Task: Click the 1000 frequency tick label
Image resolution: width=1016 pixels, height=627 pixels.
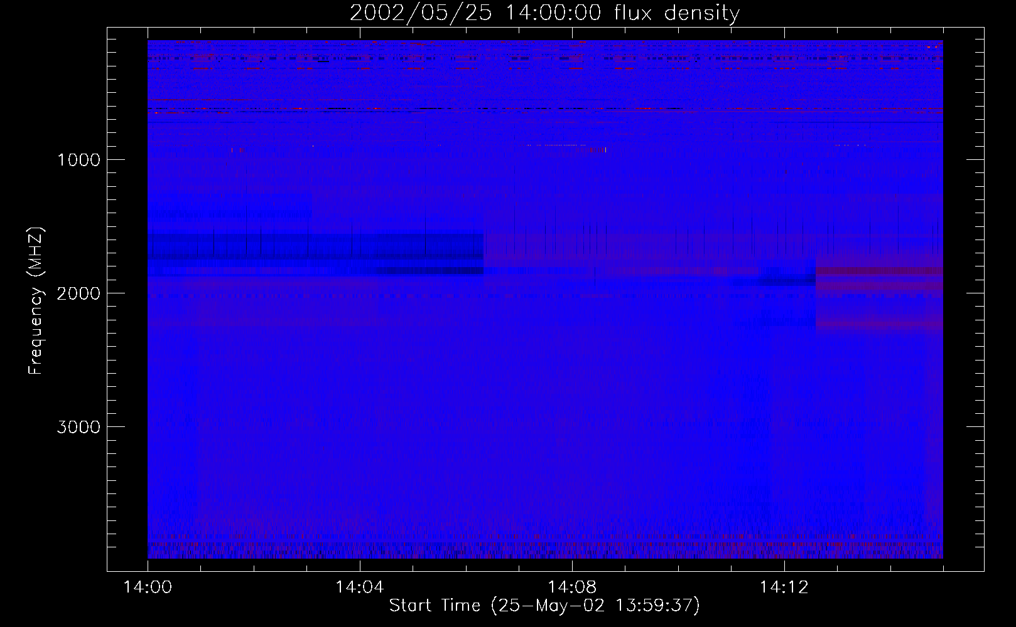Action: 78,160
